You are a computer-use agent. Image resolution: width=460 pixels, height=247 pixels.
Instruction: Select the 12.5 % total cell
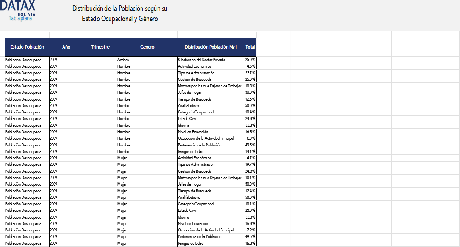[x=250, y=99]
